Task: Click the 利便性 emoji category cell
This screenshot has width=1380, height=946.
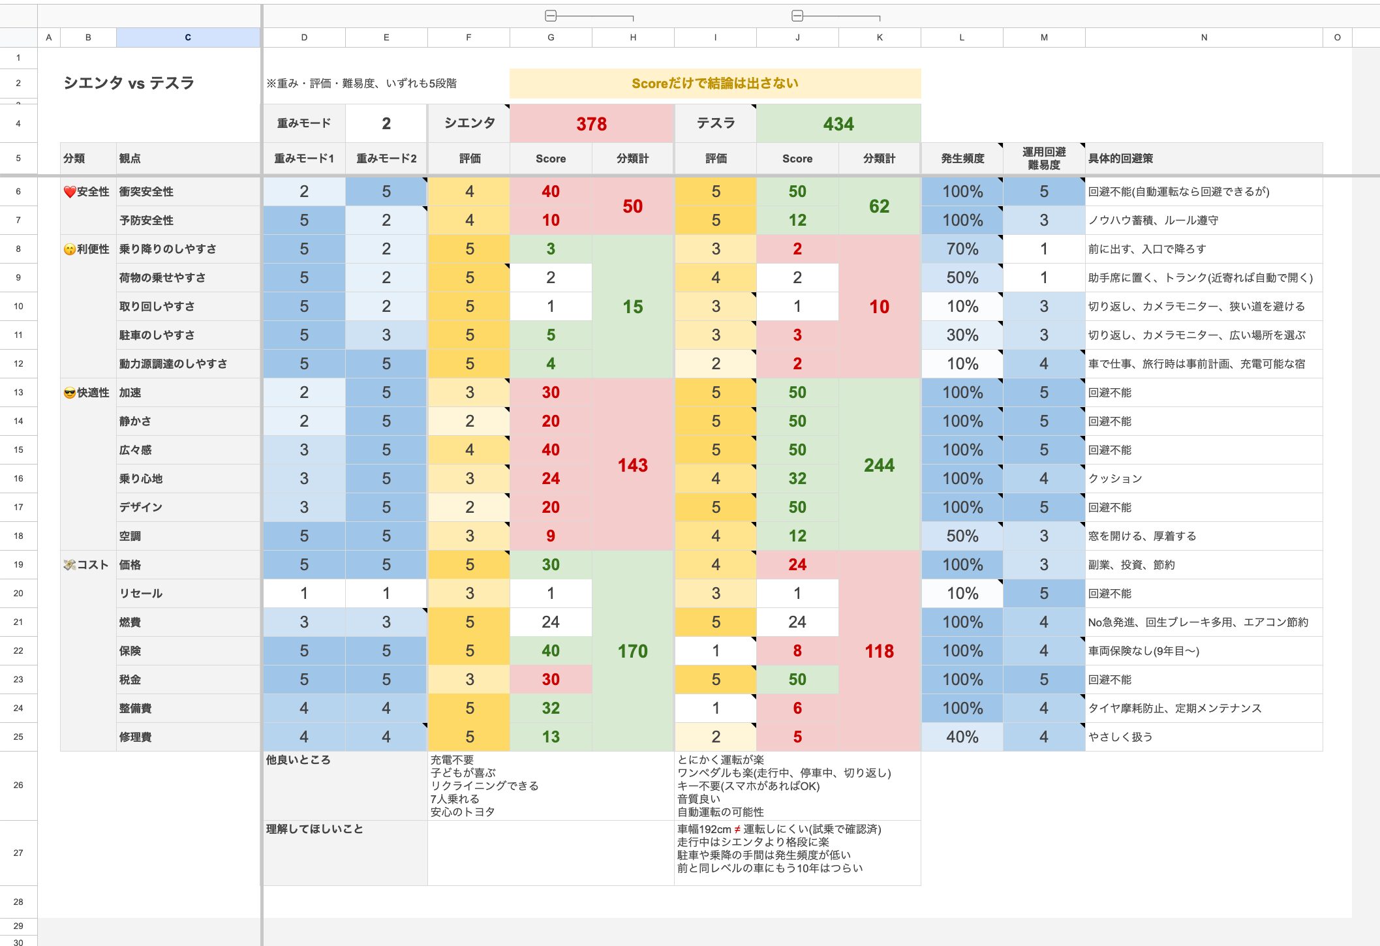Action: 87,249
